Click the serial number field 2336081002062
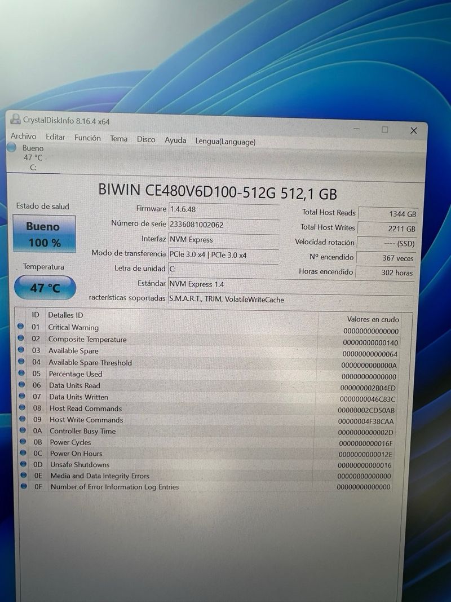Viewport: 451px width, 602px height. click(x=224, y=225)
